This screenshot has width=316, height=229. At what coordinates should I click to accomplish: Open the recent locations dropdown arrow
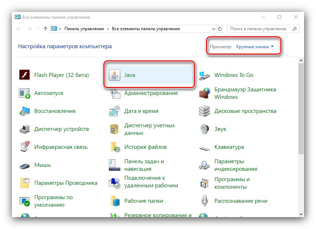(x=38, y=29)
